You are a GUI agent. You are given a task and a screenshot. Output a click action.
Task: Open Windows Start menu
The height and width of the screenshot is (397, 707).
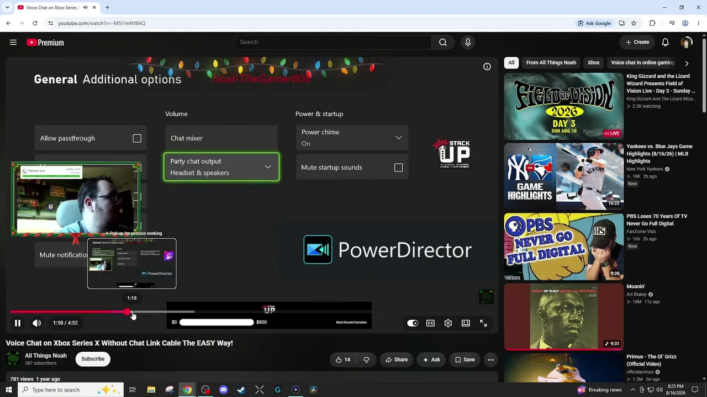8,390
